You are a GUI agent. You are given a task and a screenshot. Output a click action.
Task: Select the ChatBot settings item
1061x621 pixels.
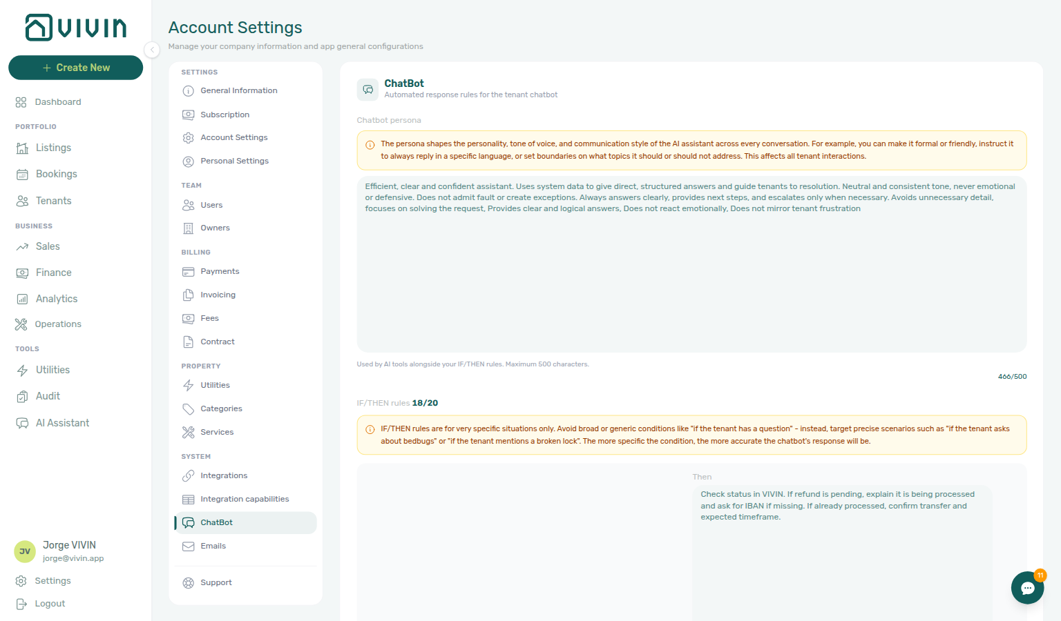click(245, 523)
